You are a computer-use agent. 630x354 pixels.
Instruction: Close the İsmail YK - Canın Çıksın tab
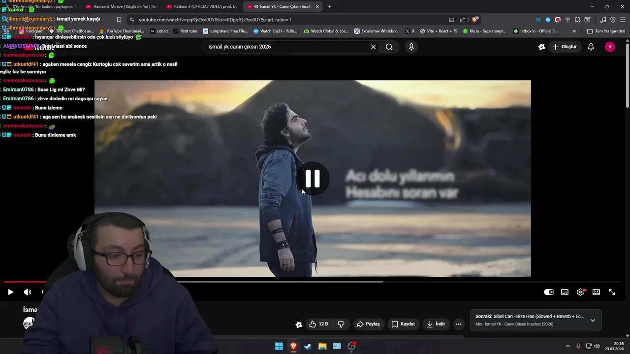[317, 6]
